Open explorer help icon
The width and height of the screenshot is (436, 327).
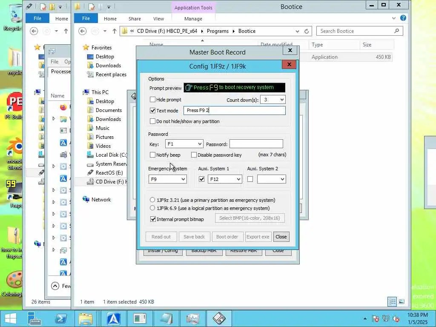[x=403, y=18]
